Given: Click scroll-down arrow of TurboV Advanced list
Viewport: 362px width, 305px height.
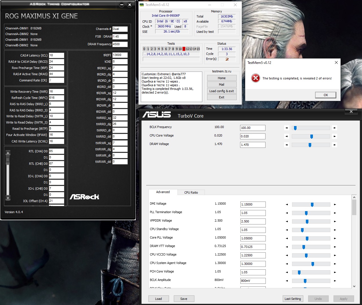Looking at the screenshot, I should pyautogui.click(x=354, y=286).
